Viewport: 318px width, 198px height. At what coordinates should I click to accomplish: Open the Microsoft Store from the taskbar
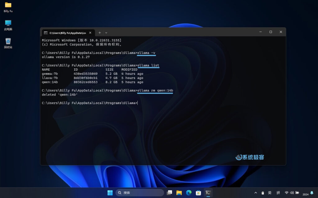click(x=198, y=192)
